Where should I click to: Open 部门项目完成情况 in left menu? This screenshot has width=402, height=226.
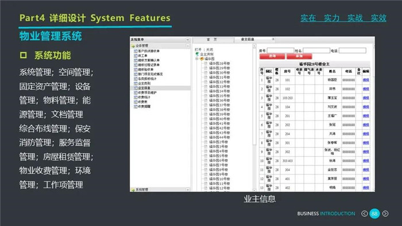(x=150, y=74)
